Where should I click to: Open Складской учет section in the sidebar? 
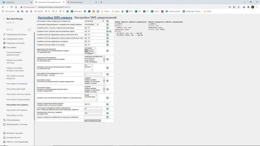13,137
